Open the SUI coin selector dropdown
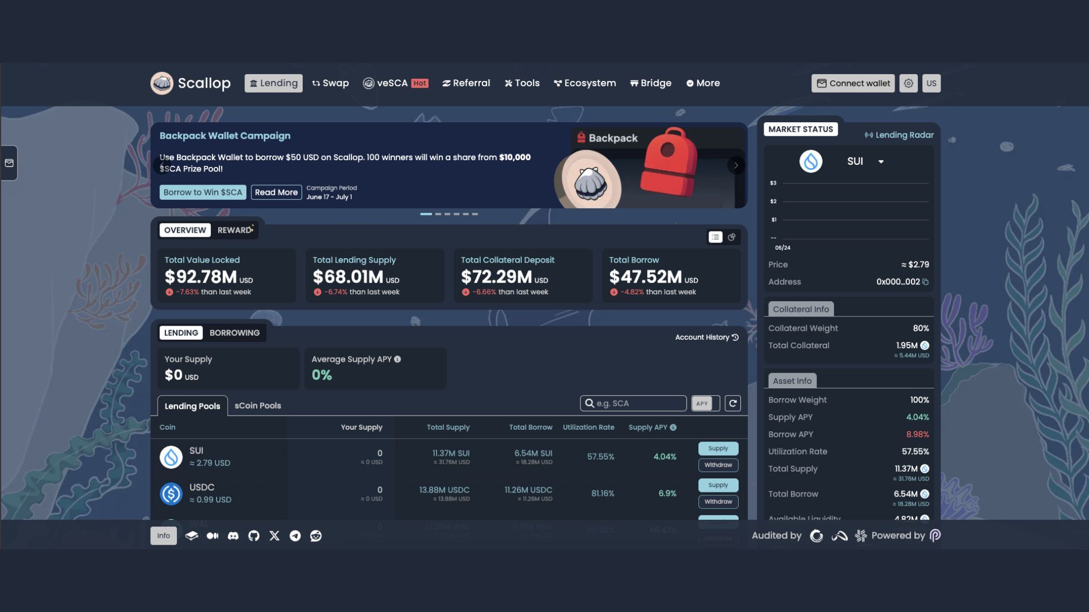1089x612 pixels. click(x=866, y=161)
